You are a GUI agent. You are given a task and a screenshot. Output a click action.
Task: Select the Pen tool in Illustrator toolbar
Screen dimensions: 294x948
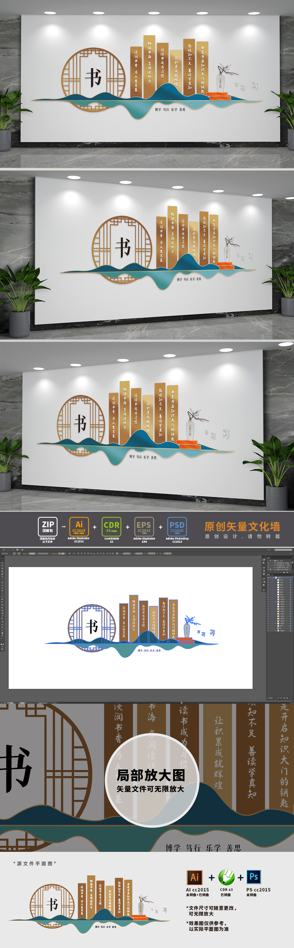pyautogui.click(x=2, y=571)
